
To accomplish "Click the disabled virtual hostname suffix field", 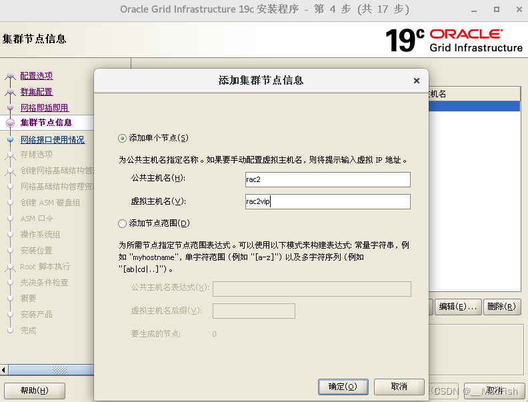I will click(x=254, y=311).
